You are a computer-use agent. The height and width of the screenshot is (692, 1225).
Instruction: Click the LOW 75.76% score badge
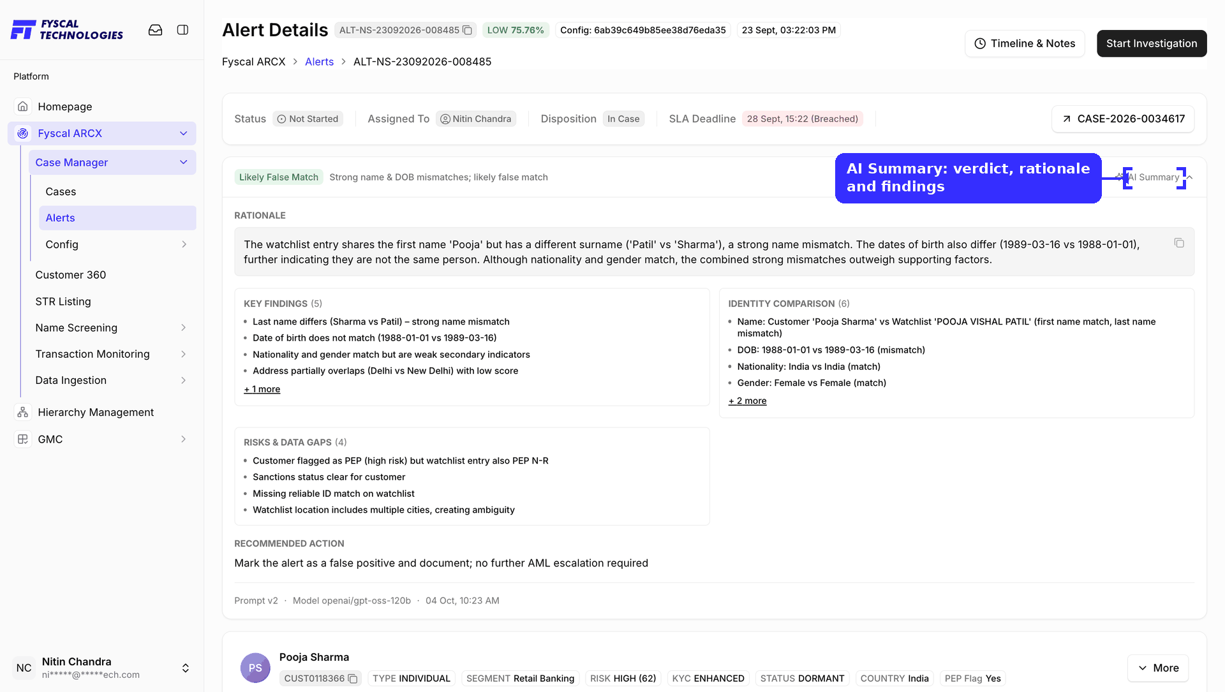516,30
